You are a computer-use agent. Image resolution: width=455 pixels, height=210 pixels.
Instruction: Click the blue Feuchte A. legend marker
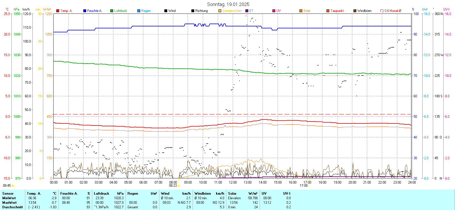tap(85, 11)
